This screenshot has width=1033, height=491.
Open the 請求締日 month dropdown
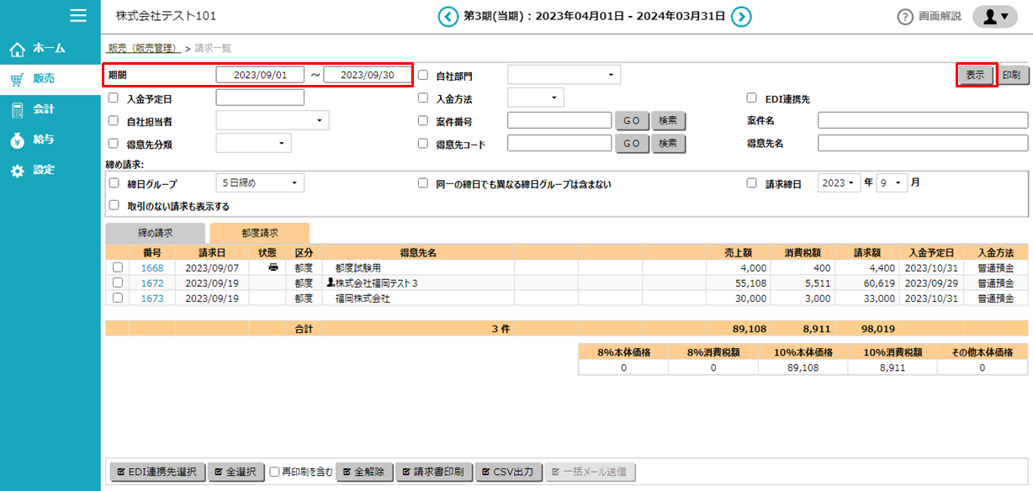(x=892, y=183)
